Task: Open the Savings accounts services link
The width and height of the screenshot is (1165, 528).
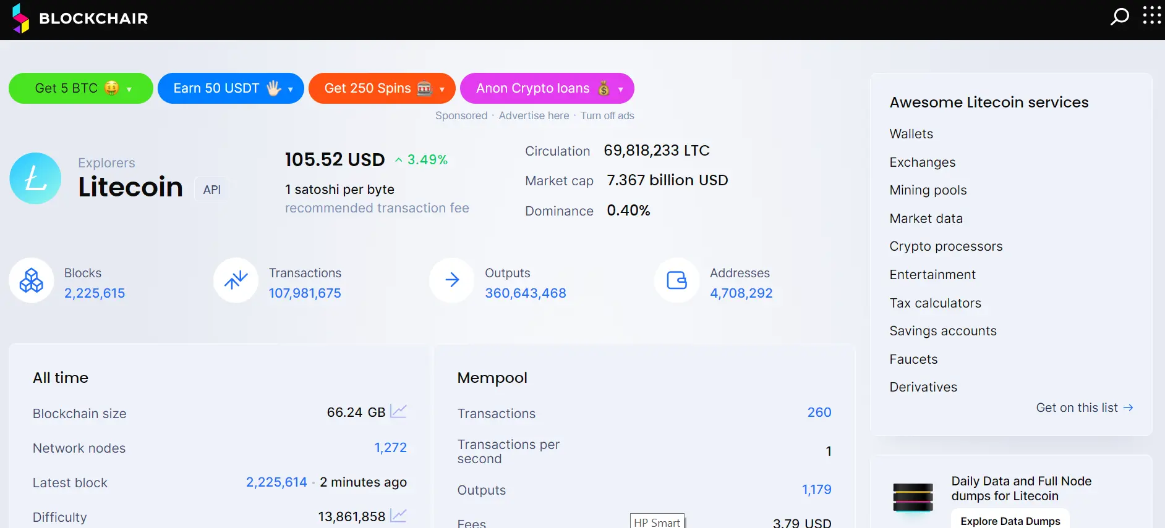Action: tap(943, 331)
